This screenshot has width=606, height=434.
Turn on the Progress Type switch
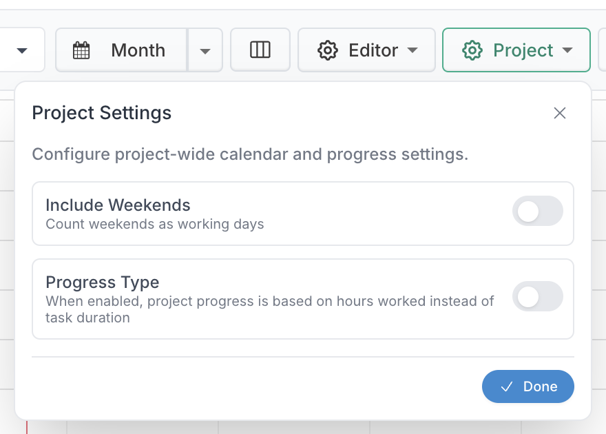tap(537, 297)
